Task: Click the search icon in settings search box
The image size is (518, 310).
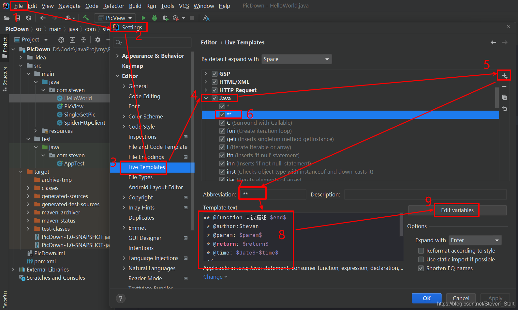Action: [x=119, y=42]
